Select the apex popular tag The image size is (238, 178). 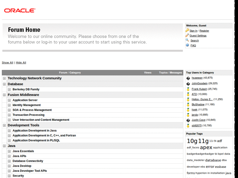coord(206,147)
